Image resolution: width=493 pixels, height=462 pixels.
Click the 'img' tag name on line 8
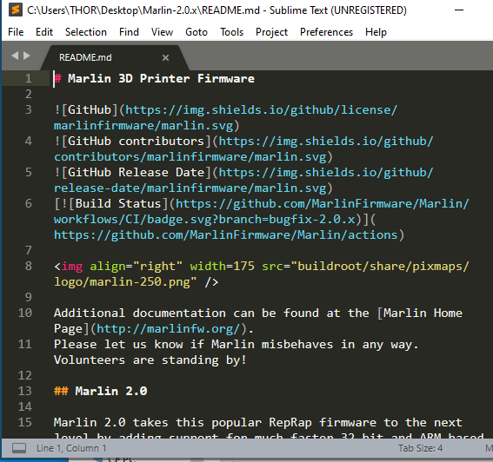(72, 267)
